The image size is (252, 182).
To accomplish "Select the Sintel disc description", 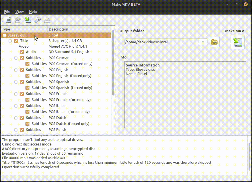I will point(53,35).
